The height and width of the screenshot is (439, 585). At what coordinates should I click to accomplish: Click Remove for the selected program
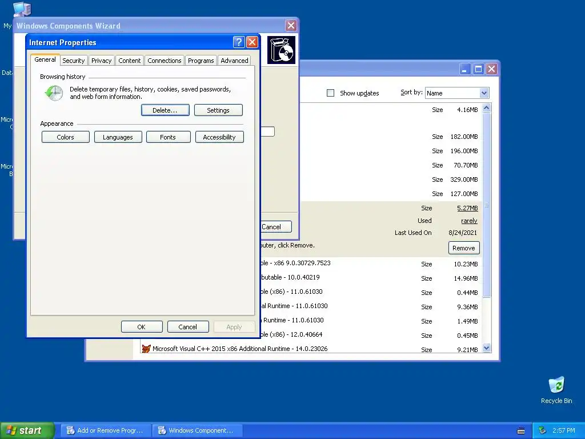pos(464,248)
